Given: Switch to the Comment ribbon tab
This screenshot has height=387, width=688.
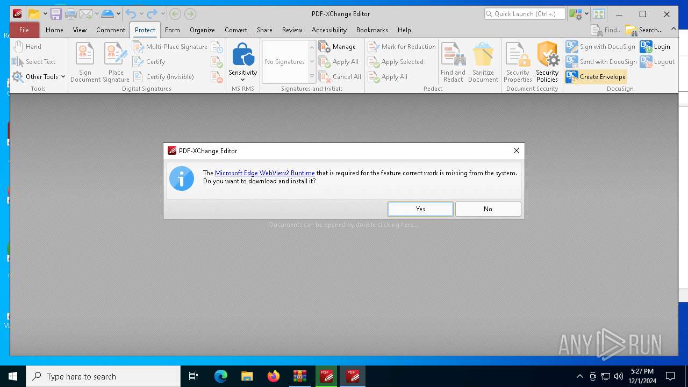Looking at the screenshot, I should point(111,30).
